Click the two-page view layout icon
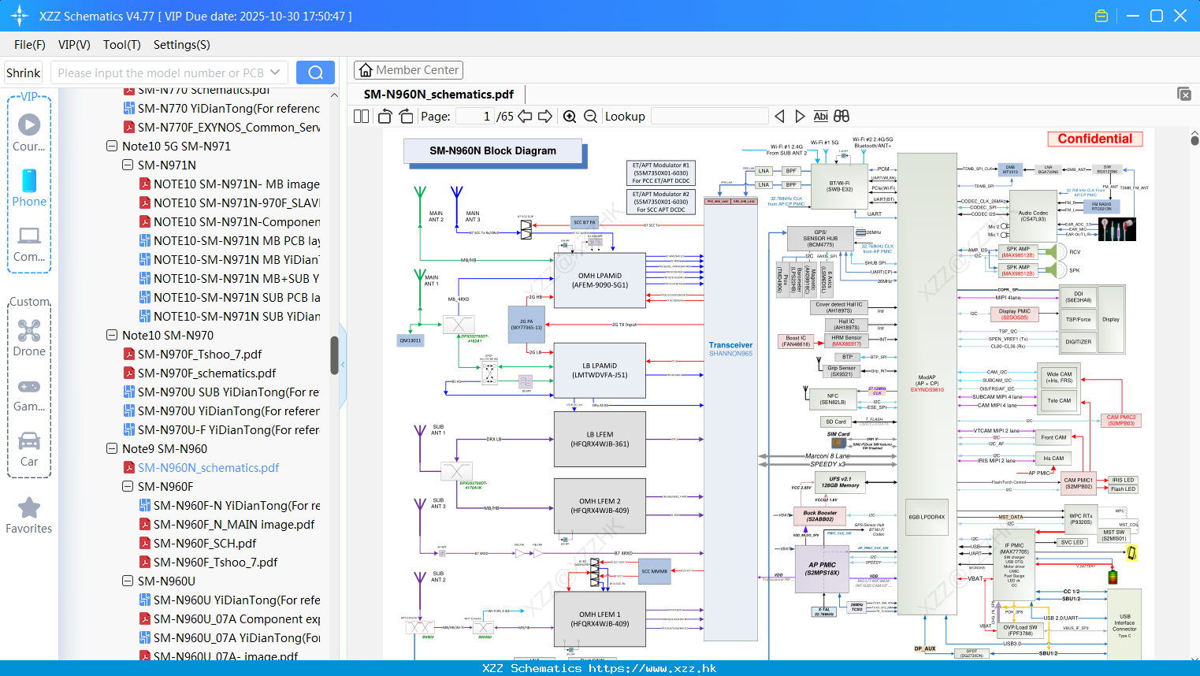 point(361,117)
